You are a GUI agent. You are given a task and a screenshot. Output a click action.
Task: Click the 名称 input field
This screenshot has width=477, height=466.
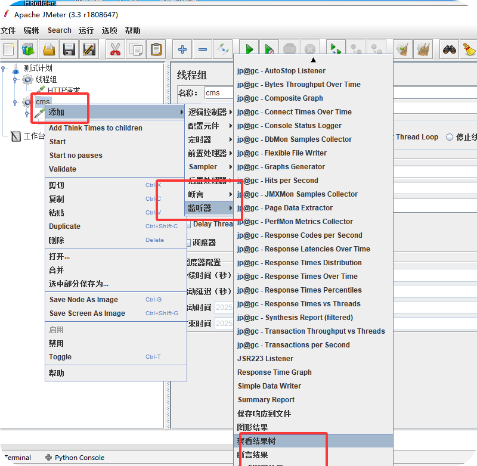tap(219, 93)
